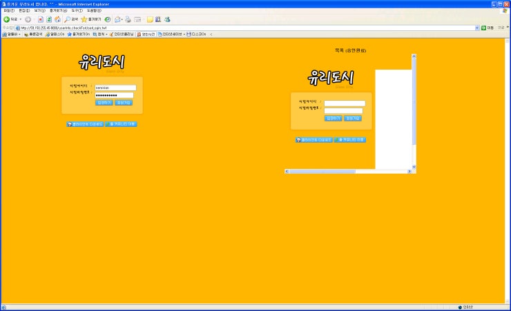511x311 pixels.
Task: Open the 파일(F) menu
Action: (8, 11)
